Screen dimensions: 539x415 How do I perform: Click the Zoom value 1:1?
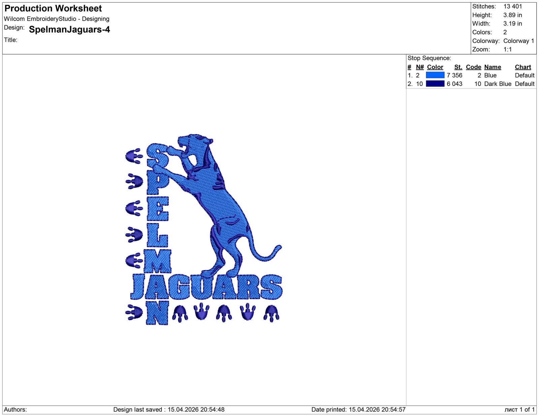[507, 49]
